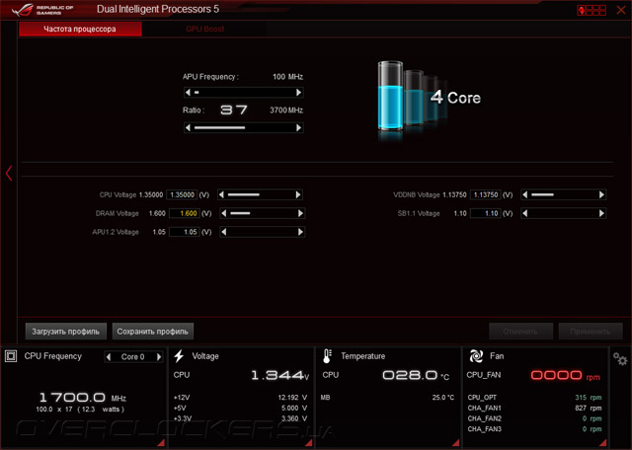Click the CHA_FAN1 827 rpm row
This screenshot has height=450, width=632.
coord(534,409)
